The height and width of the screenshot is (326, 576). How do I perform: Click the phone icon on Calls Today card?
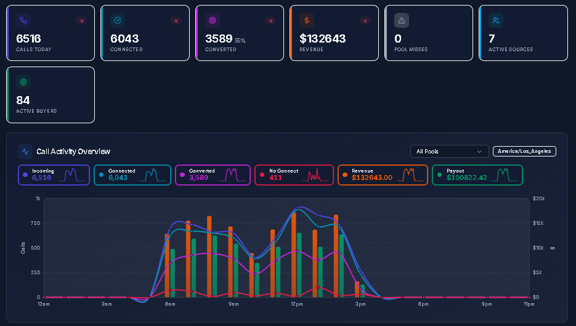(x=23, y=20)
